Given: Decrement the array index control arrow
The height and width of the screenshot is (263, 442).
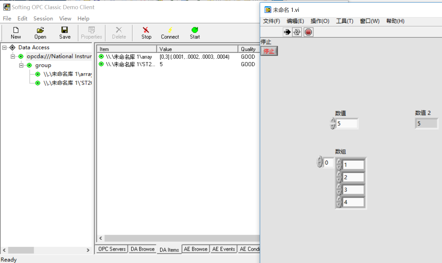Looking at the screenshot, I should [320, 164].
